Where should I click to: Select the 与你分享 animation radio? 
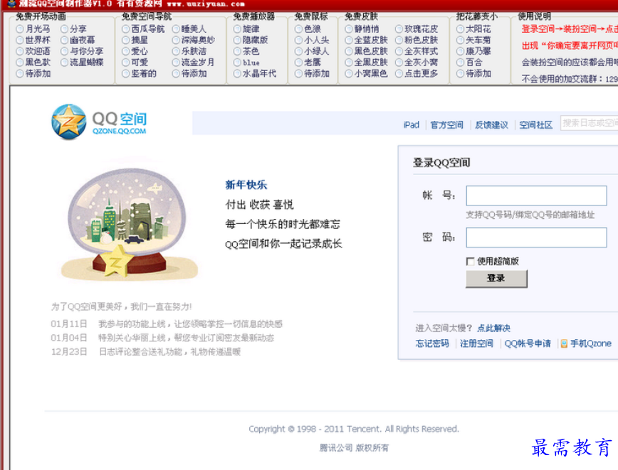click(64, 51)
